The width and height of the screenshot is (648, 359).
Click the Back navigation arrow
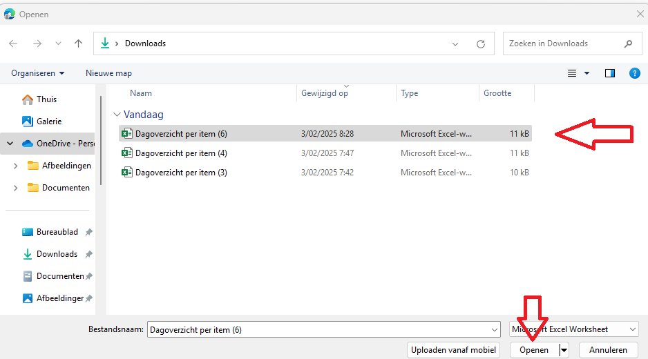13,43
